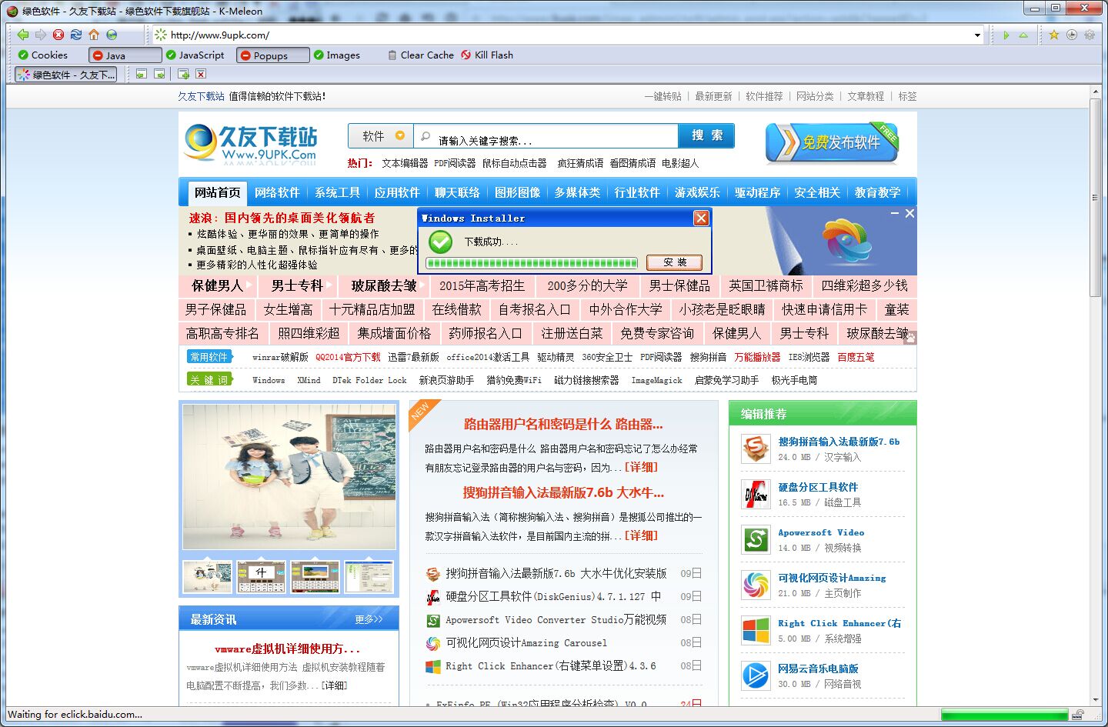Stop page loading with the red X icon
The height and width of the screenshot is (727, 1108).
[x=58, y=35]
